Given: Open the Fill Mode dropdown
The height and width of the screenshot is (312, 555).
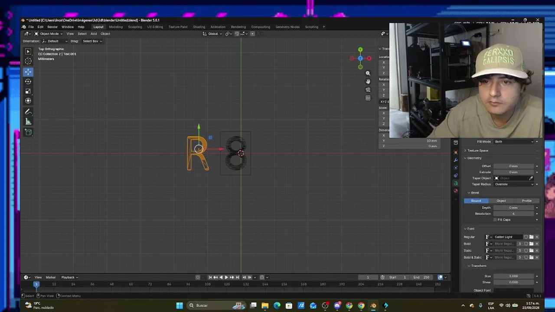Looking at the screenshot, I should click(515, 142).
